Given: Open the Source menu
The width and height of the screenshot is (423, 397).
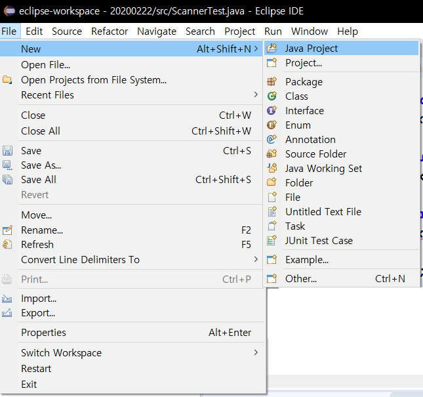Looking at the screenshot, I should 67,31.
